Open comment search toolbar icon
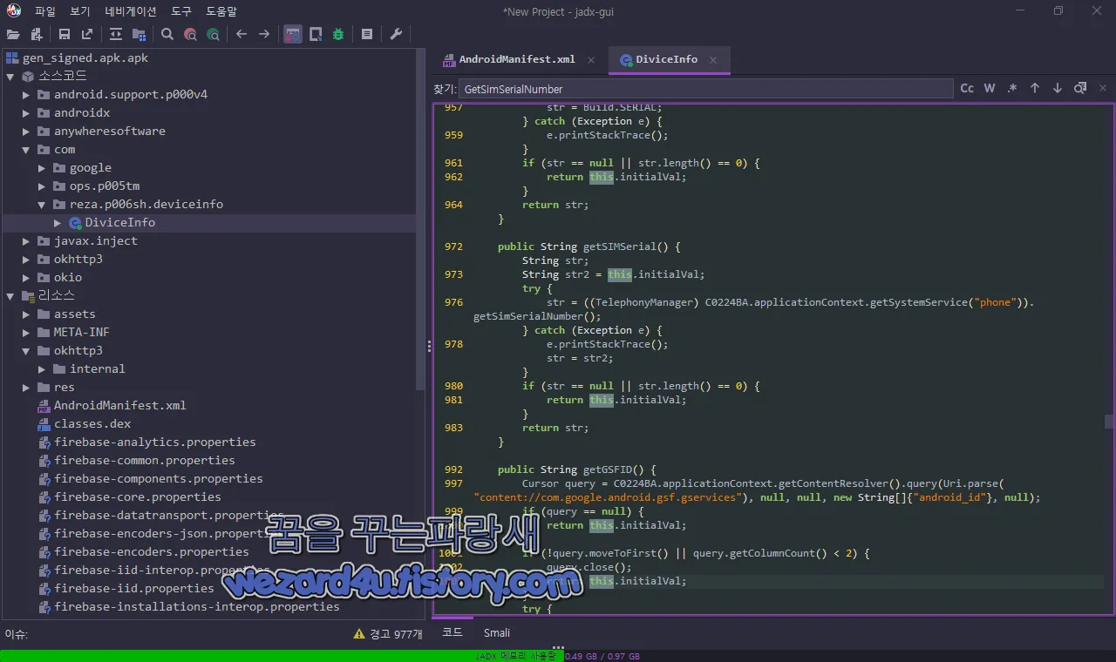This screenshot has height=662, width=1116. (213, 34)
